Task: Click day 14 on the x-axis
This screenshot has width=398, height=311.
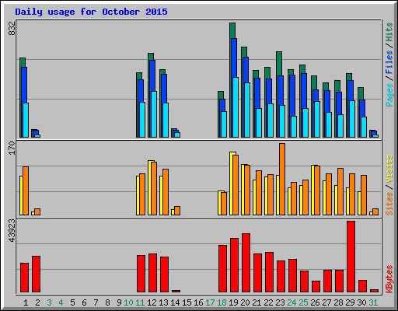Action: (x=175, y=302)
